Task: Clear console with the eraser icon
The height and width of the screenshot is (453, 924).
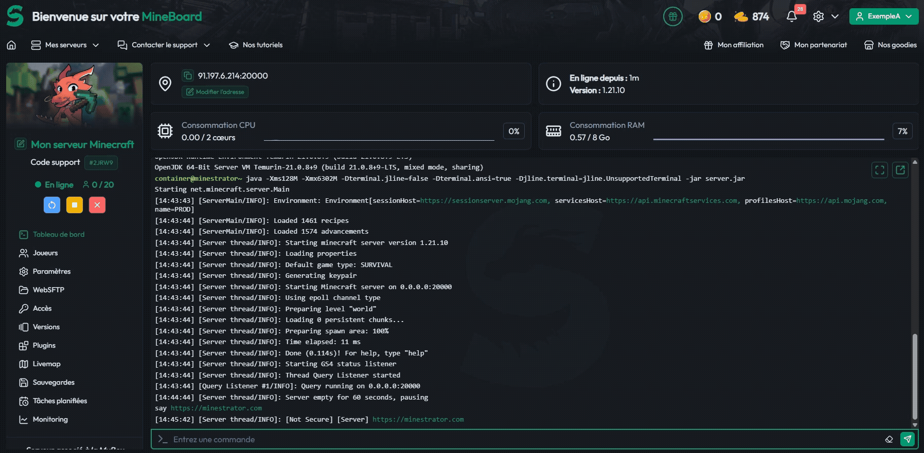Action: (x=889, y=439)
